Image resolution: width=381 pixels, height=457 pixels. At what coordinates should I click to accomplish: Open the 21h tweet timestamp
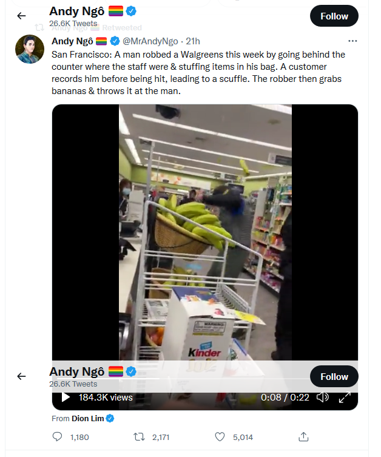193,41
